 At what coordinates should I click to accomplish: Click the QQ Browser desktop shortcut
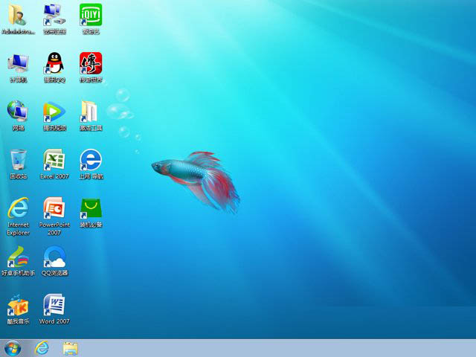coord(54,257)
